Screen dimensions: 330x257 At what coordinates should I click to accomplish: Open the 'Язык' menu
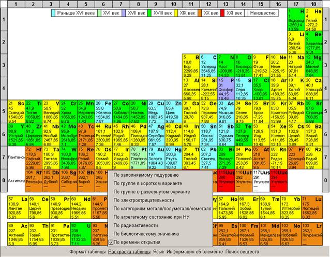[x=158, y=252]
